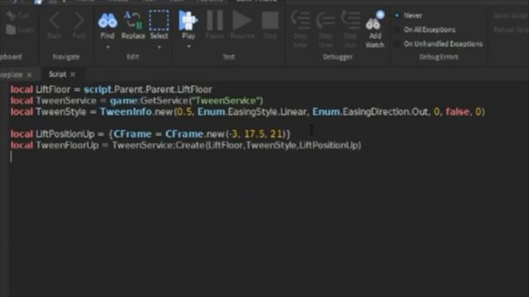Viewport: 529px width, 297px height.
Task: Select Never debug errors option
Action: (408, 16)
